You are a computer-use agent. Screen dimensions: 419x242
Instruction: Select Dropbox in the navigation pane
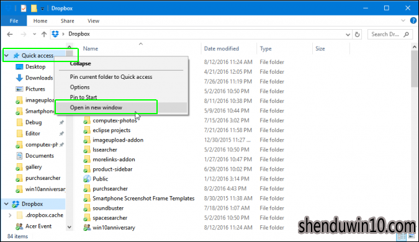tap(32, 204)
